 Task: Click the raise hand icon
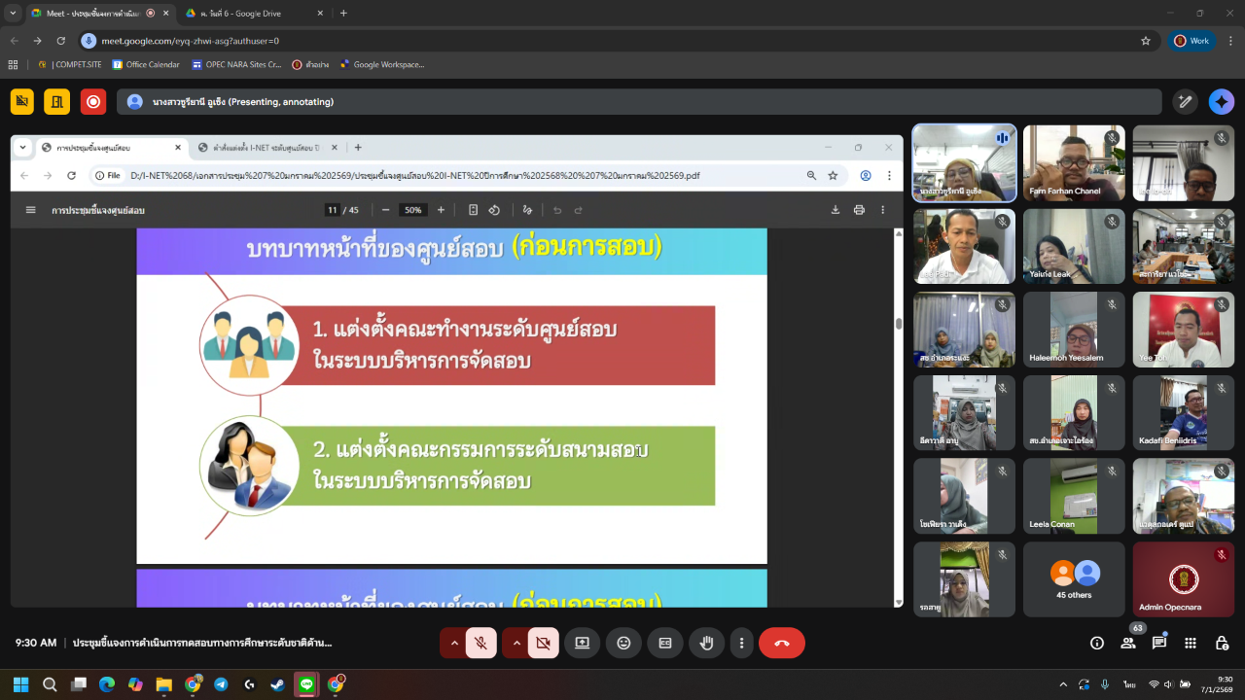pyautogui.click(x=707, y=643)
